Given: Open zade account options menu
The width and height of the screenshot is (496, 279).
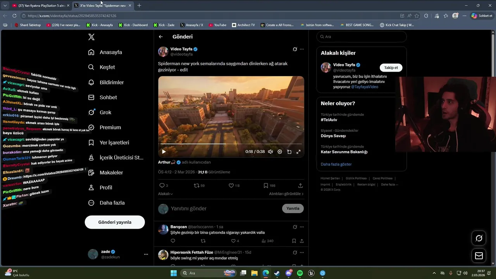Looking at the screenshot, I should [x=146, y=254].
